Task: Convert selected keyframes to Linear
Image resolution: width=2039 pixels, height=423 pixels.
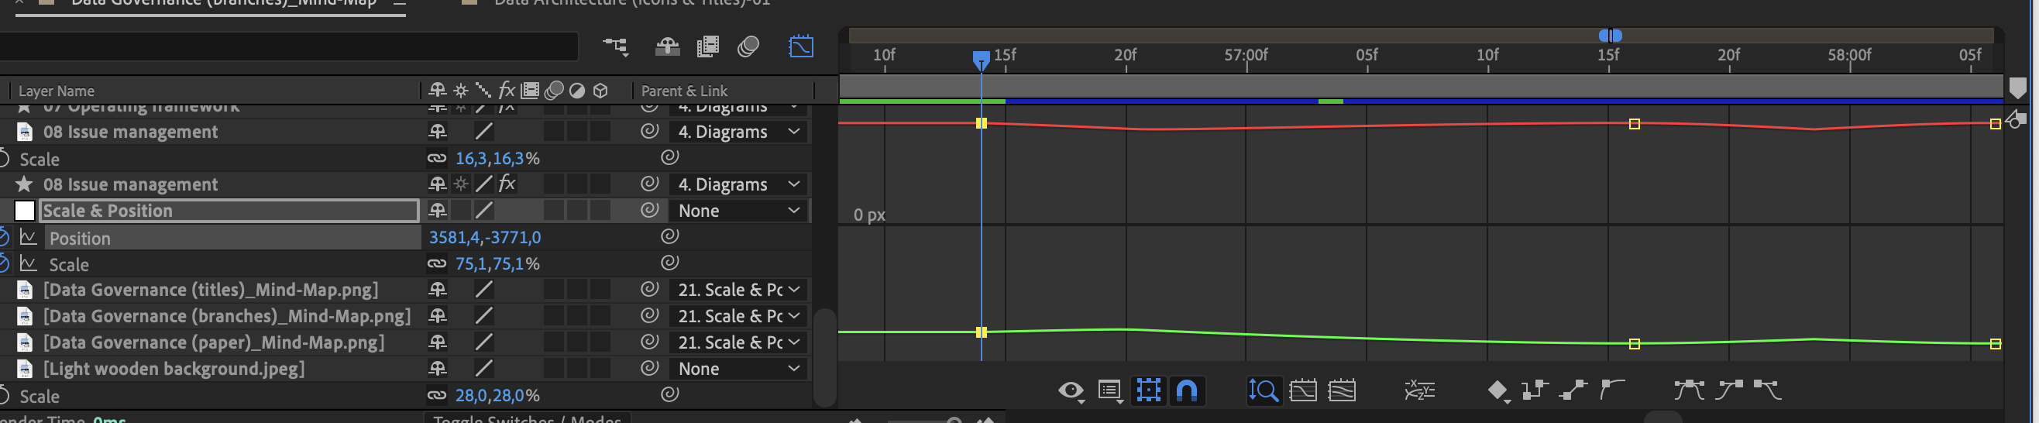Action: click(1573, 390)
